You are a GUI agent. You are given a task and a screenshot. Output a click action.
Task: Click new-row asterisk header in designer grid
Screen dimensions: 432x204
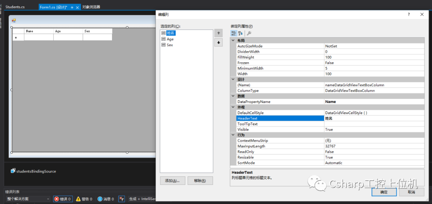click(x=18, y=38)
